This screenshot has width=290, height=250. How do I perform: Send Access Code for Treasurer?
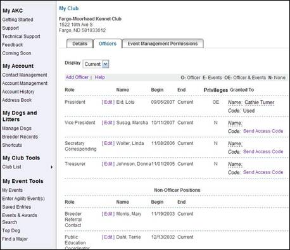tap(263, 172)
